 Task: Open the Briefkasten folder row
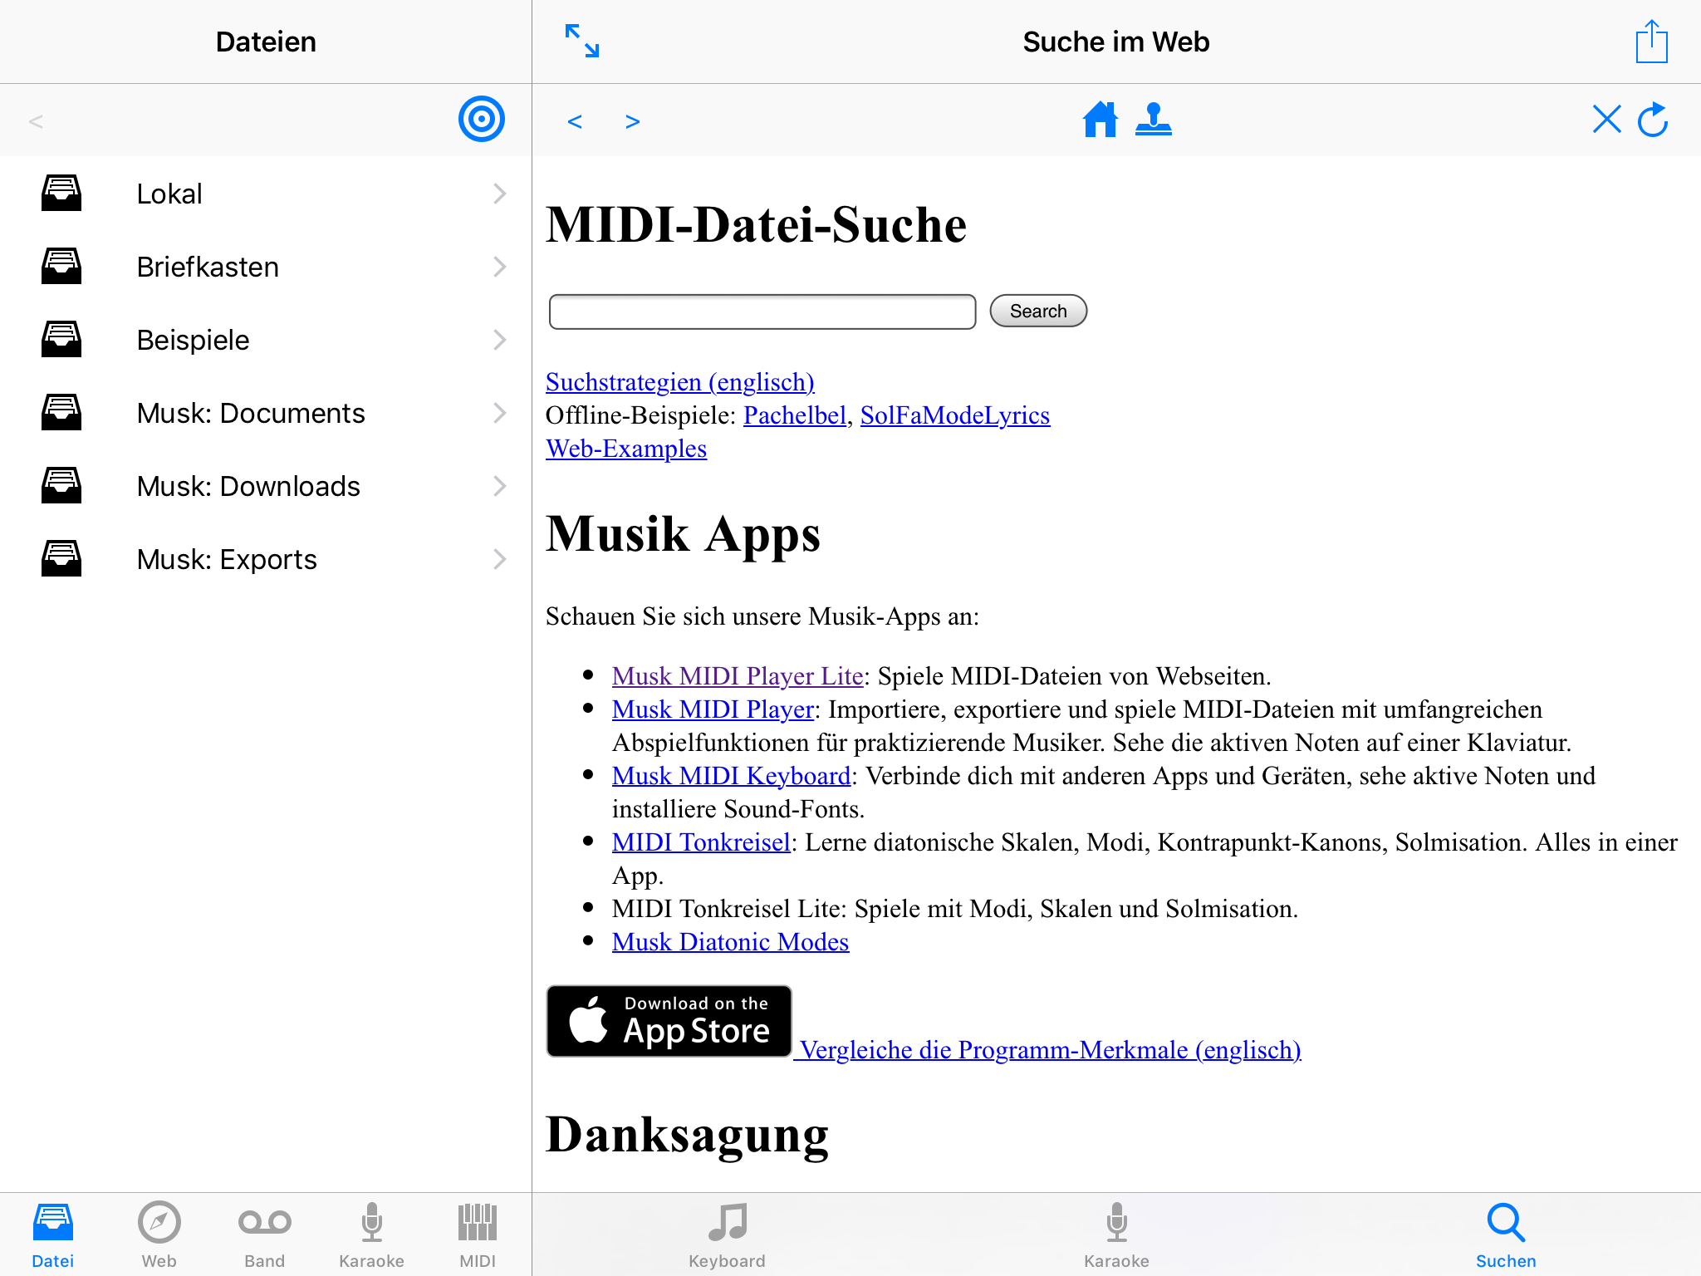(x=266, y=267)
